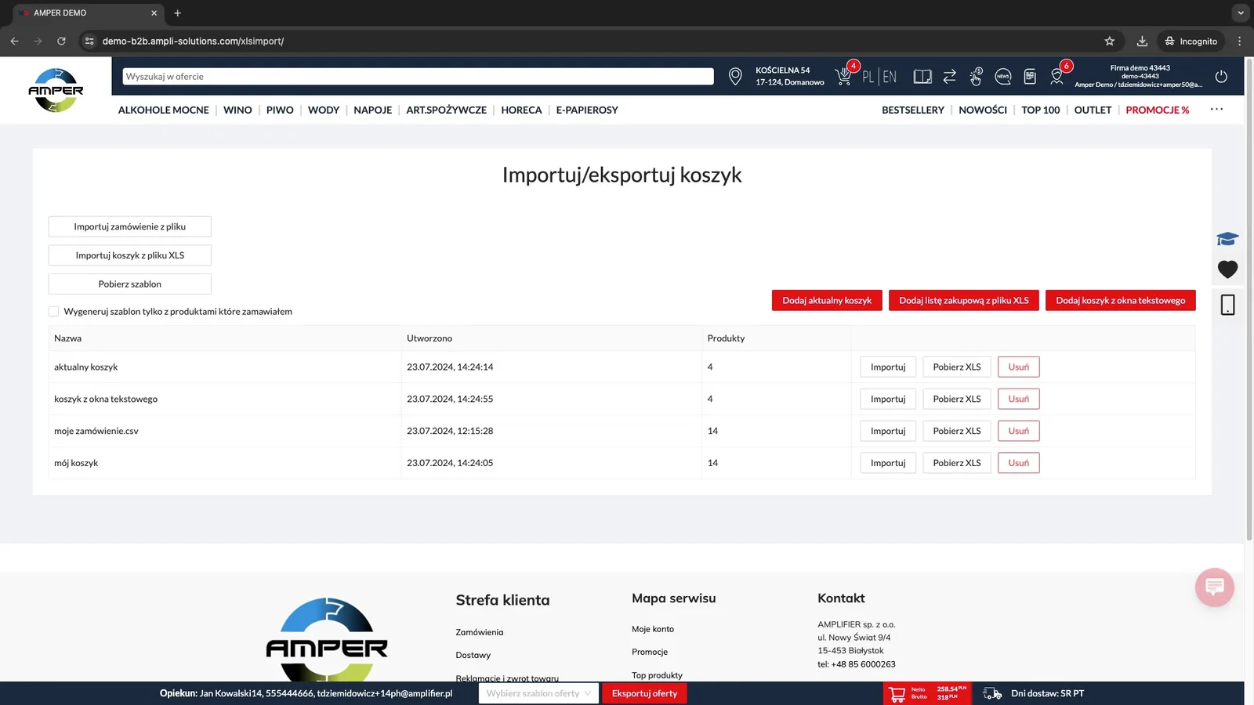
Task: Expand the three-dots more menu
Action: tap(1216, 109)
